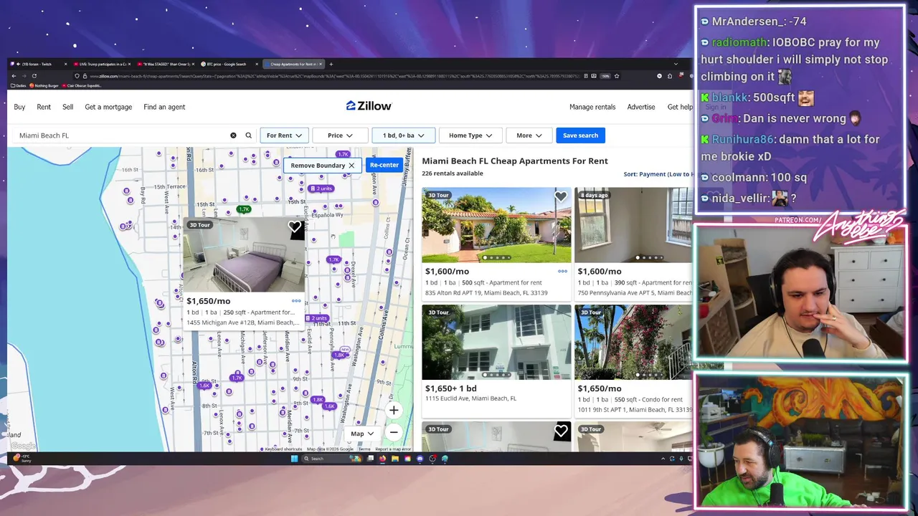Change Sort: Payment (Low to High) order
This screenshot has width=918, height=516.
point(658,174)
